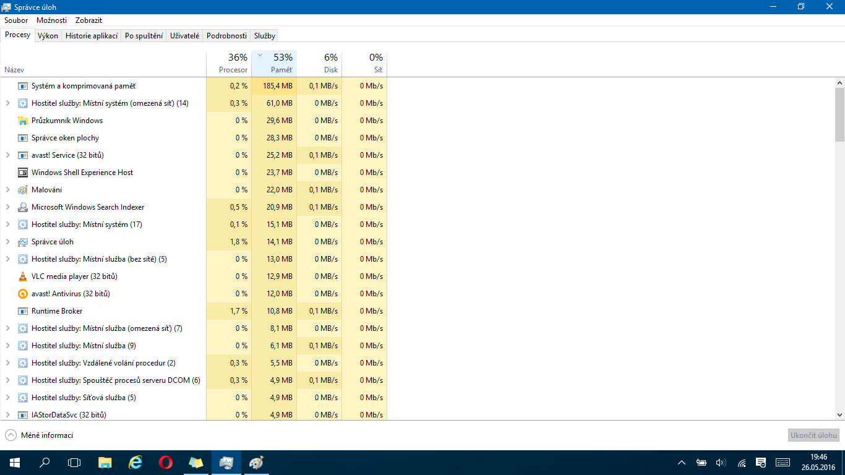This screenshot has width=845, height=475.
Task: Expand the Správce úloh process row
Action: tap(7, 242)
